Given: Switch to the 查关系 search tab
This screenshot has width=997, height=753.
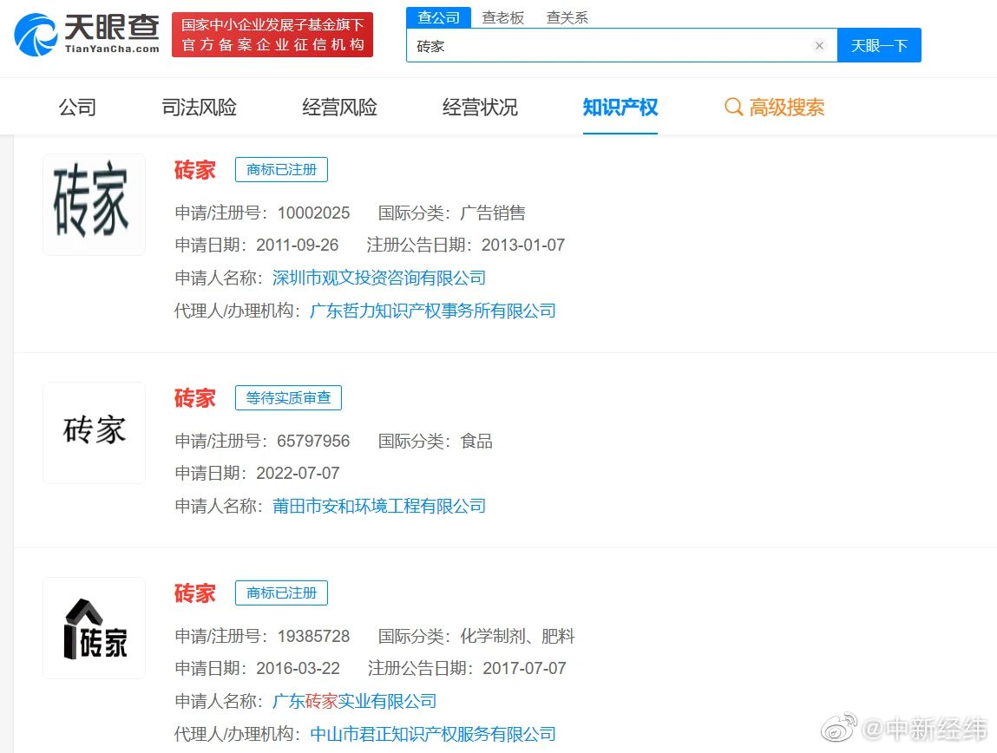Looking at the screenshot, I should [567, 18].
